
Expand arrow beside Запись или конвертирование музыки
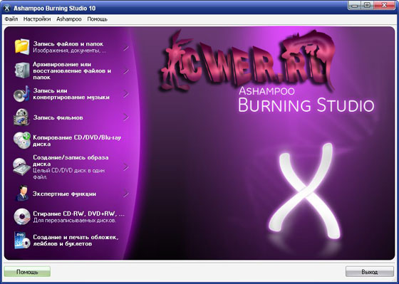coord(125,94)
